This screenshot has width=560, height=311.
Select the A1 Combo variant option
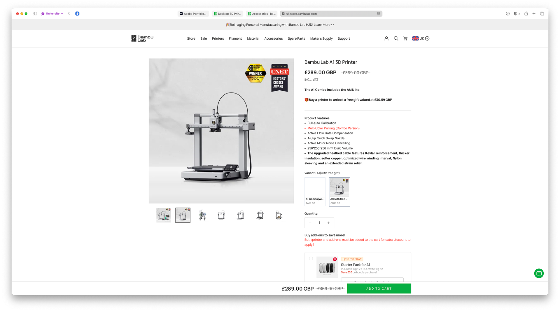coord(315,191)
